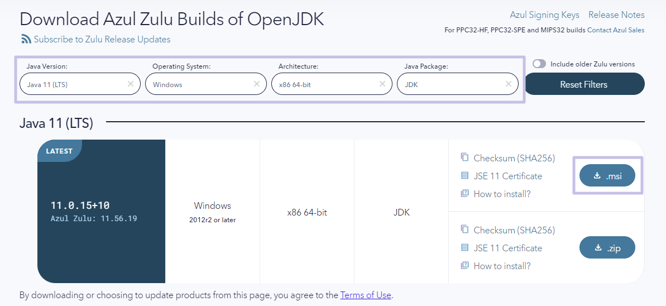Image resolution: width=666 pixels, height=306 pixels.
Task: Download the .zip package
Action: coord(607,247)
